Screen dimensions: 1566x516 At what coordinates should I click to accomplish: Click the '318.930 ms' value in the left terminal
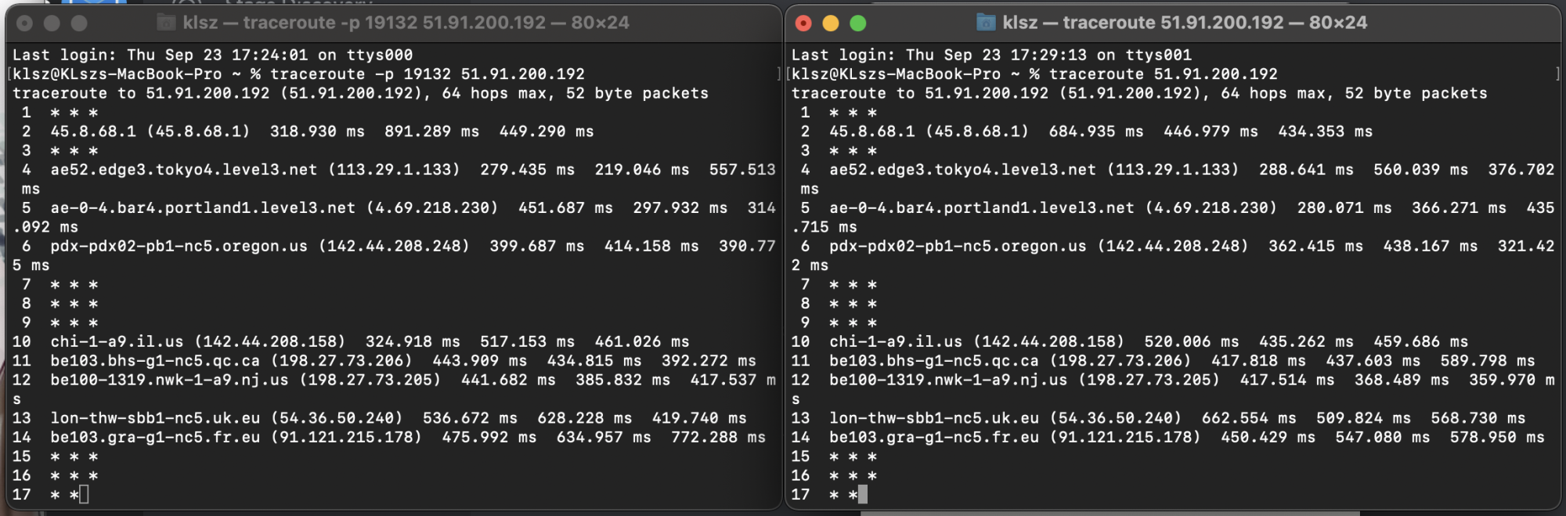click(x=317, y=132)
